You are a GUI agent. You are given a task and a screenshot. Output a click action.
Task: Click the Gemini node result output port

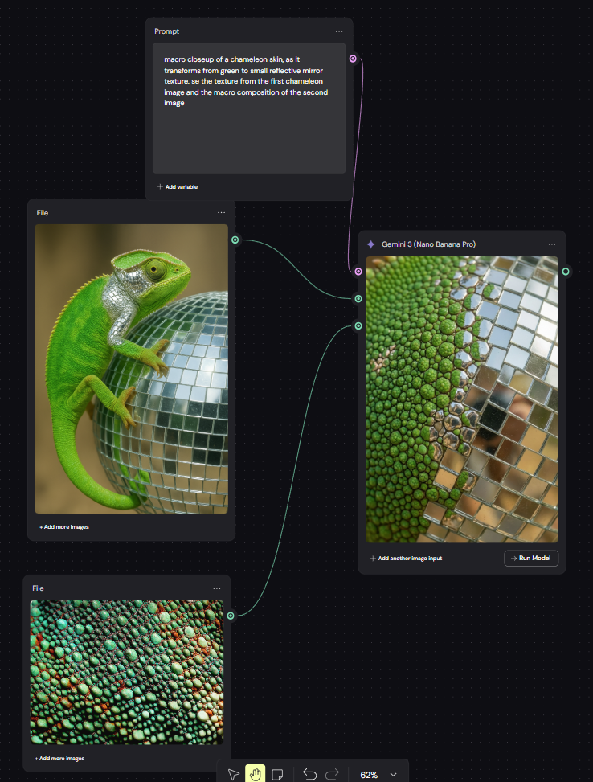click(x=566, y=272)
